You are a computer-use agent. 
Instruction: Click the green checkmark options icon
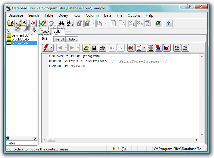158,24
